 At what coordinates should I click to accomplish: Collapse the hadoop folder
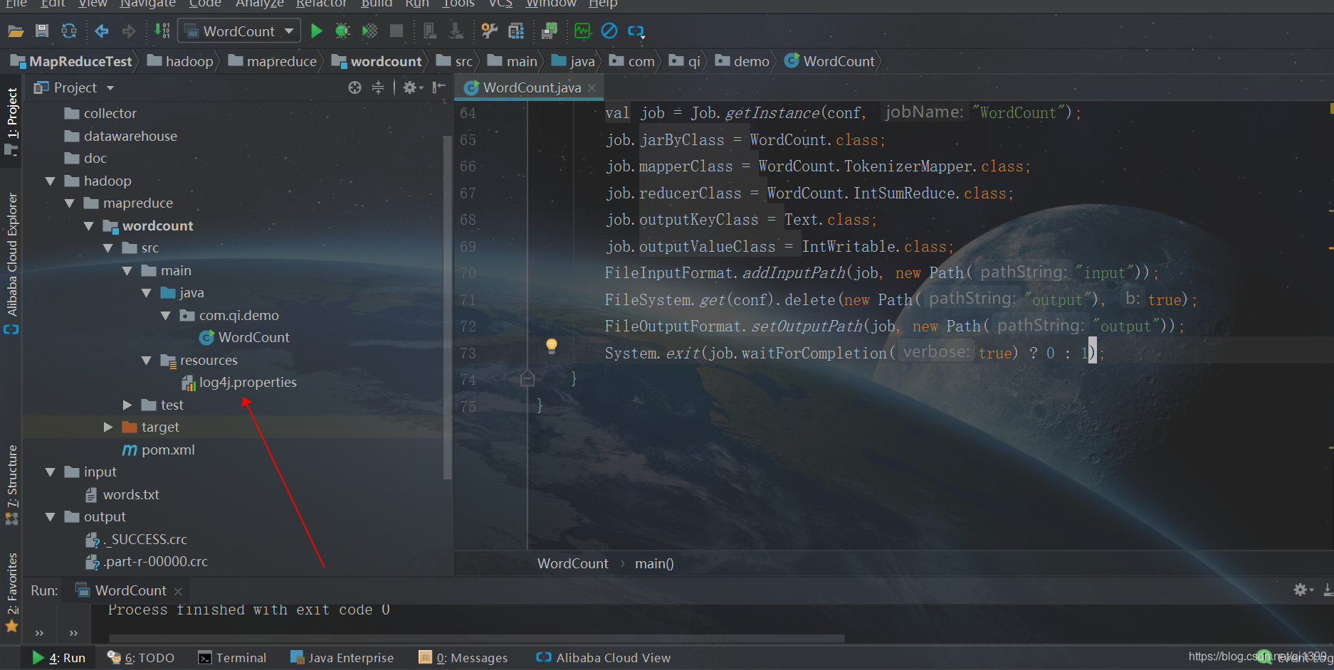[51, 181]
